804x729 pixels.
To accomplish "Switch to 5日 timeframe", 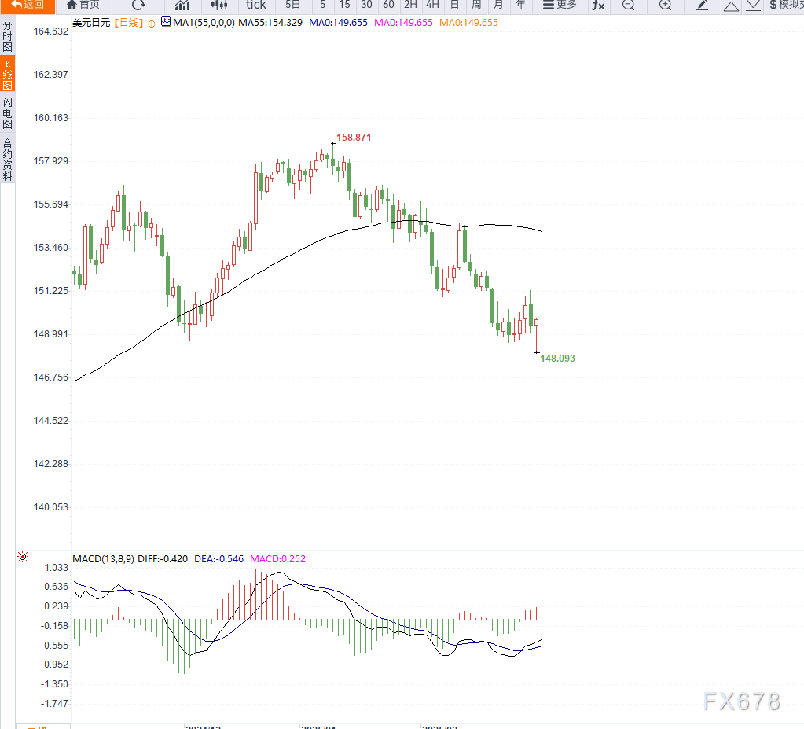I will (x=293, y=6).
